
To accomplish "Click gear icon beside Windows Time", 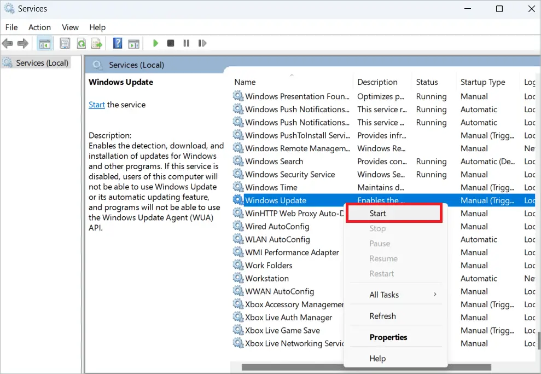I will (238, 187).
